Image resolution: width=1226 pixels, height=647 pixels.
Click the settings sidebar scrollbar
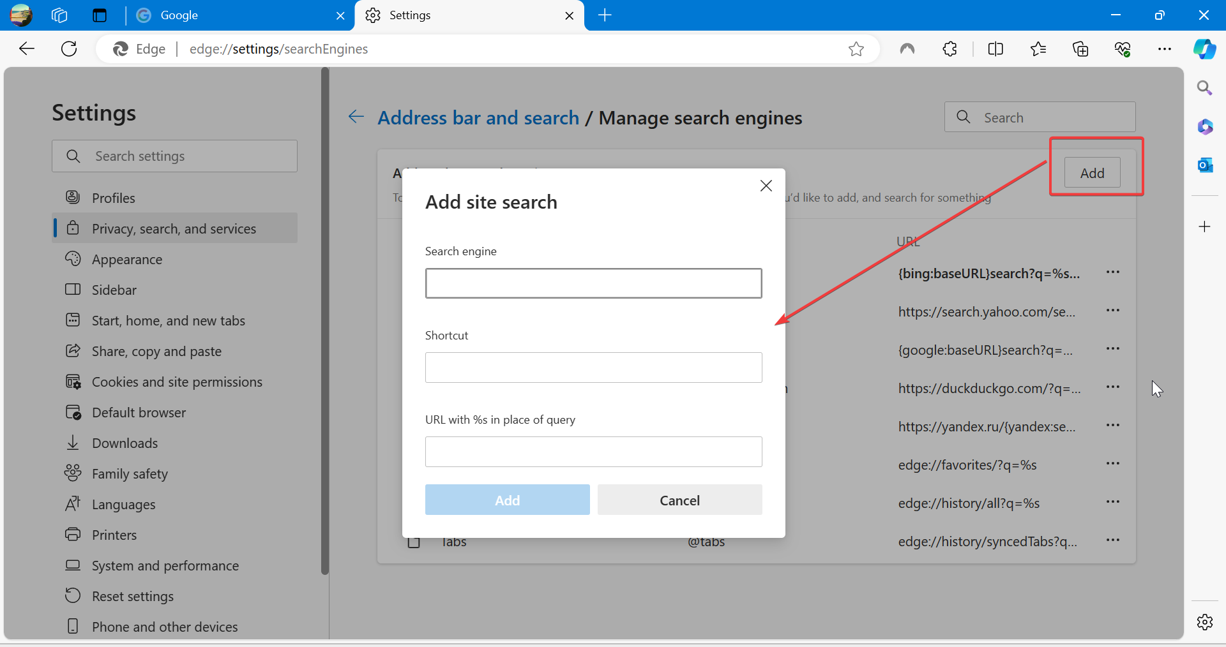tap(325, 321)
